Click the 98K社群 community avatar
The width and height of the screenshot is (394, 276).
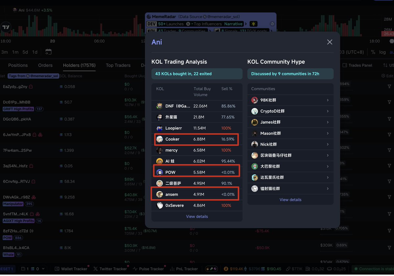254,100
